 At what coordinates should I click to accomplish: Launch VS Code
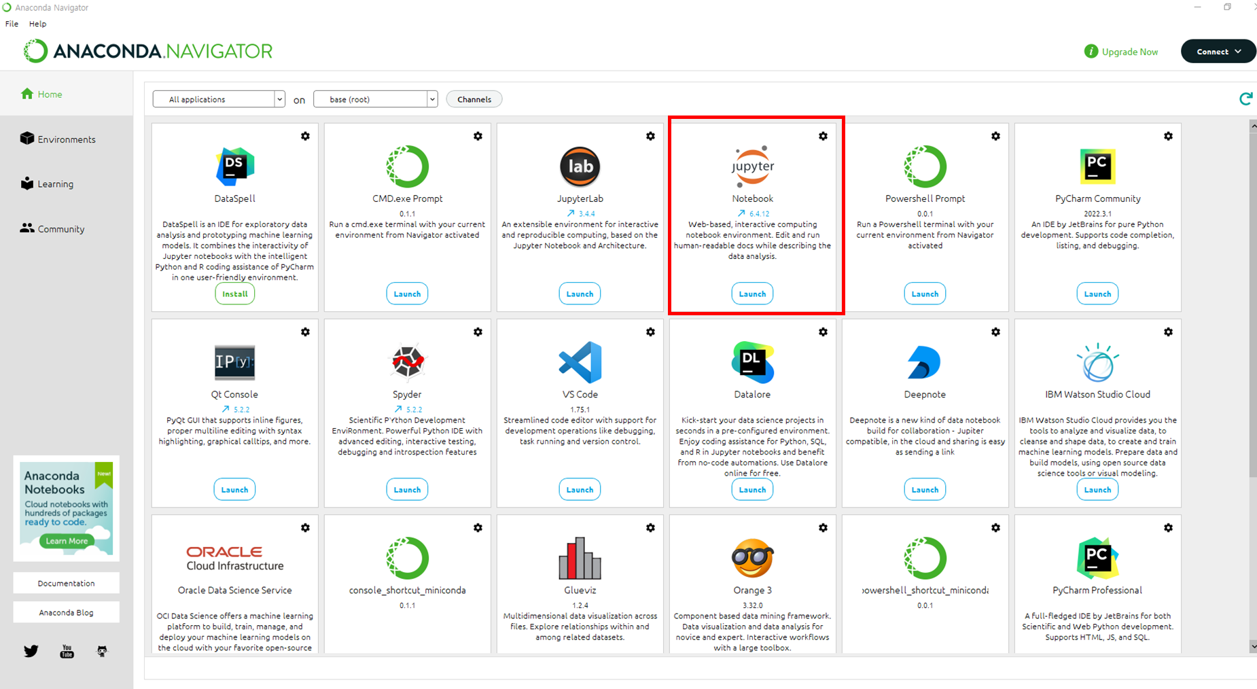[x=580, y=489]
